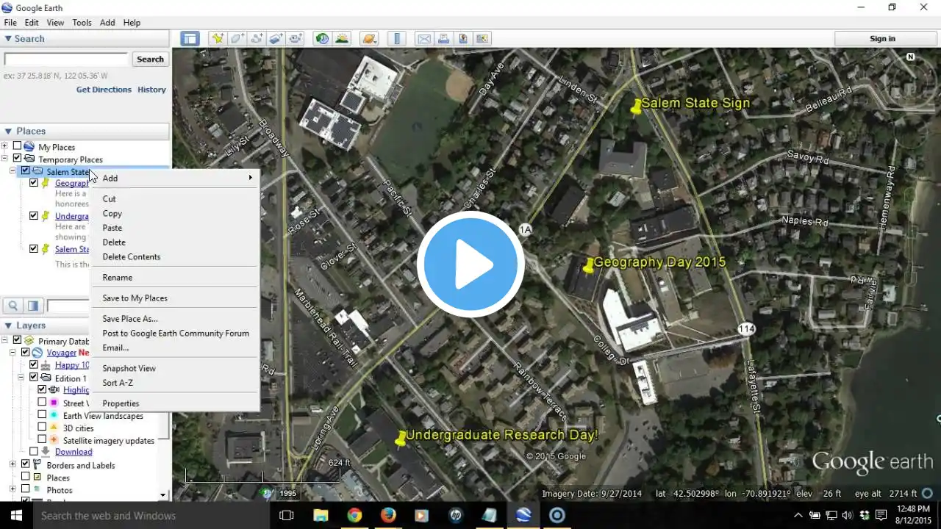Toggle the sidebar panel toolbar icon
Screen dimensions: 941x529
(x=190, y=39)
